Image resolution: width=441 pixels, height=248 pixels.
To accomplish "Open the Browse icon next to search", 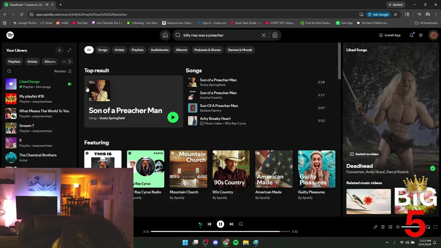I will click(x=275, y=35).
